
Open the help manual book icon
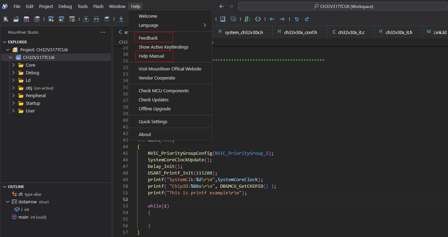(x=223, y=19)
